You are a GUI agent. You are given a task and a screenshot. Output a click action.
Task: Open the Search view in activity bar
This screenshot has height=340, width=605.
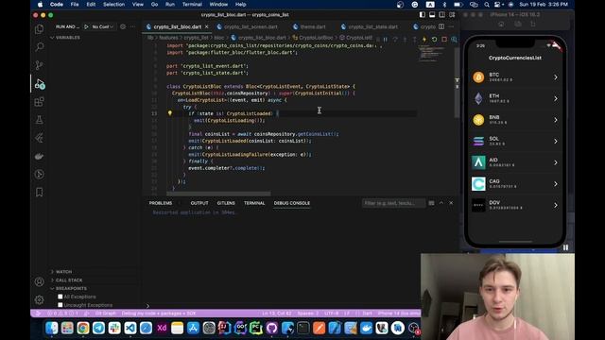[40, 47]
